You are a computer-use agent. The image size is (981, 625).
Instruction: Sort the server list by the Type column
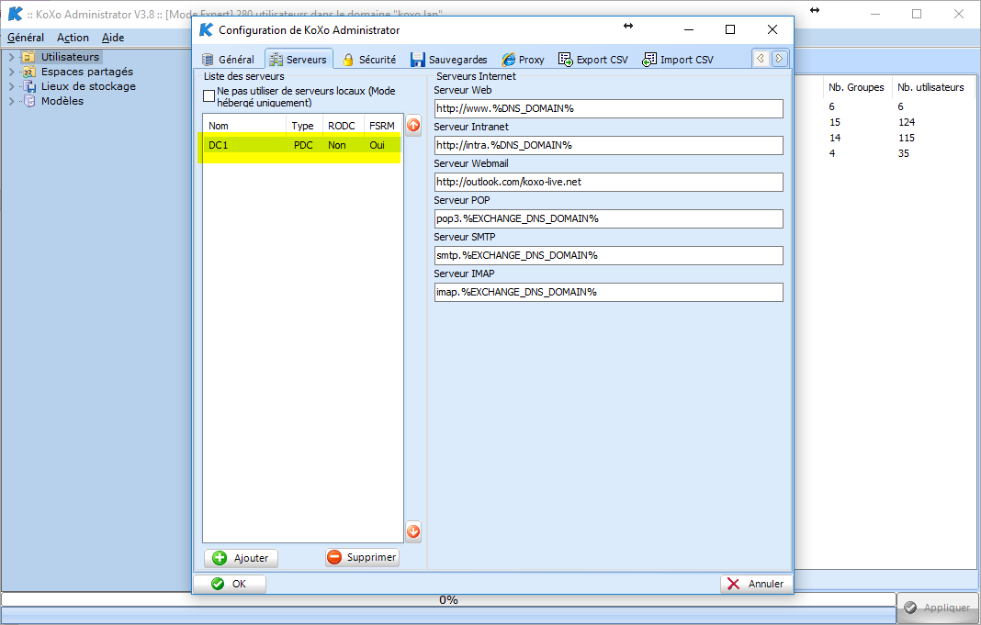pyautogui.click(x=304, y=126)
